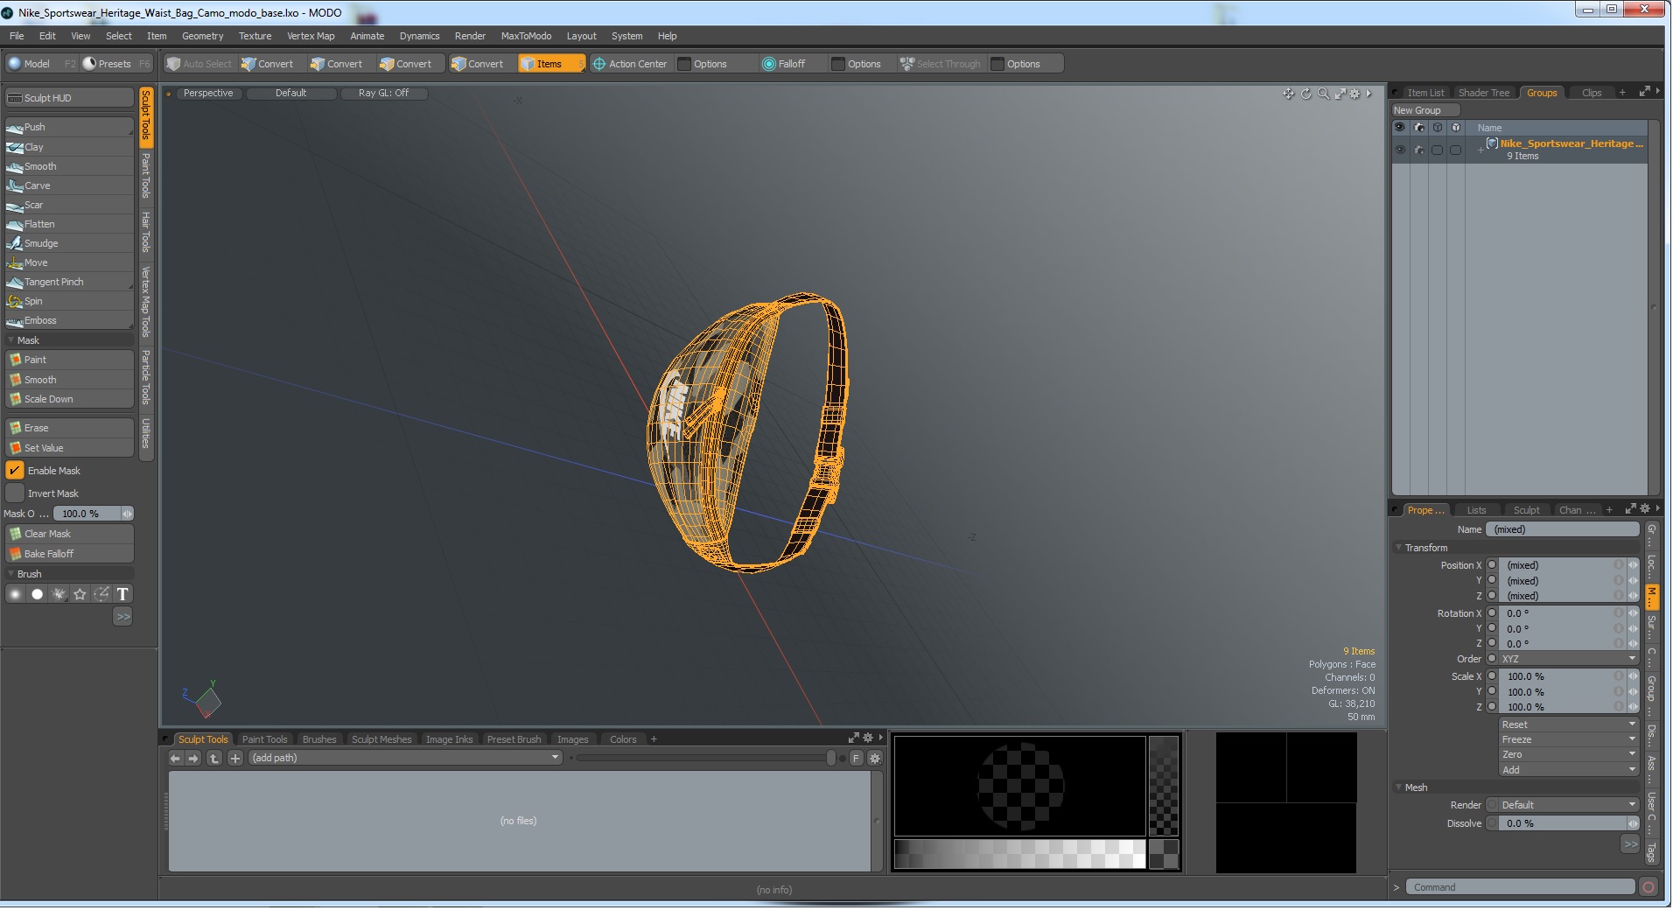Select the Flatten sculpt tool
Image resolution: width=1680 pixels, height=910 pixels.
(69, 225)
